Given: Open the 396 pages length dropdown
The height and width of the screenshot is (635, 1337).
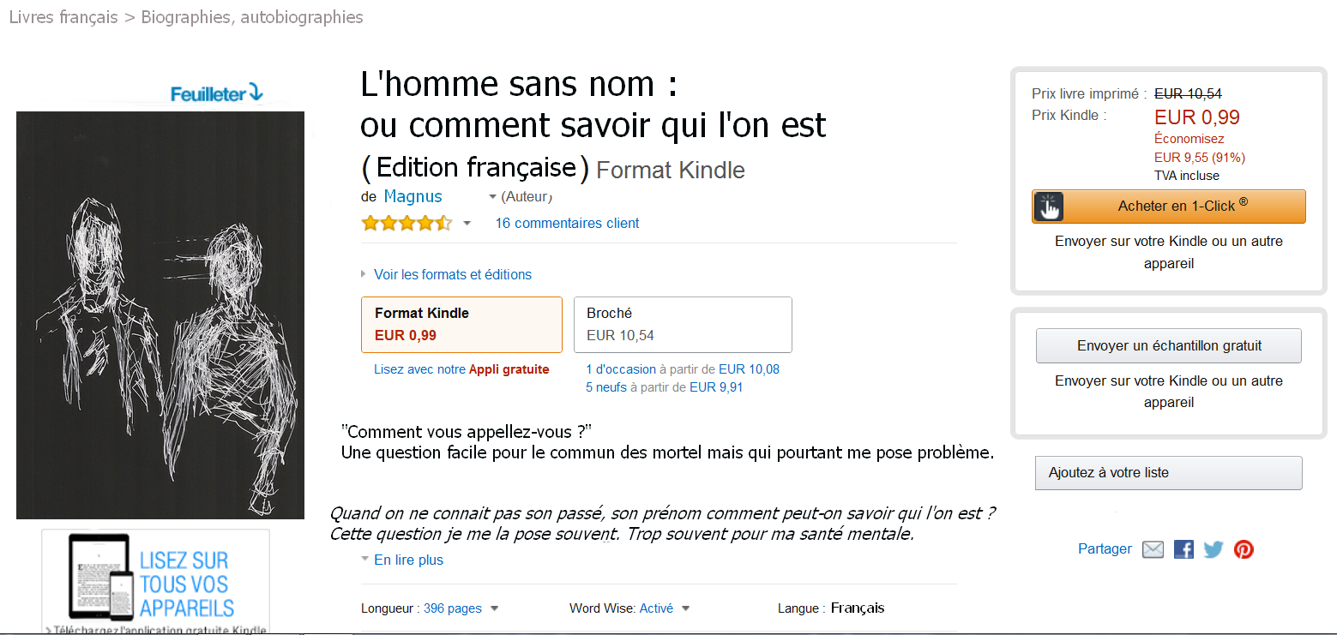Looking at the screenshot, I should tap(494, 608).
